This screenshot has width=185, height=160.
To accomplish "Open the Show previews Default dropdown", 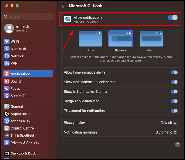I will pos(169,123).
